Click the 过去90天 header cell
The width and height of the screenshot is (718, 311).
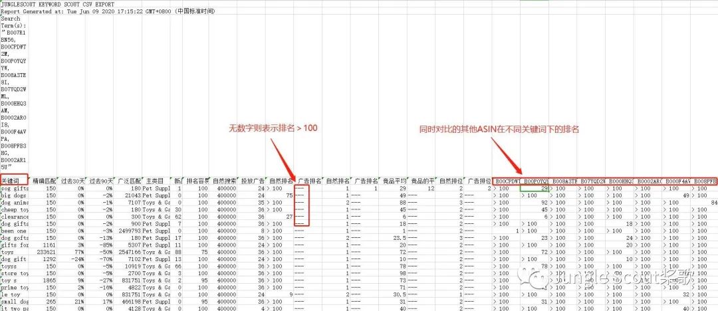pos(101,181)
